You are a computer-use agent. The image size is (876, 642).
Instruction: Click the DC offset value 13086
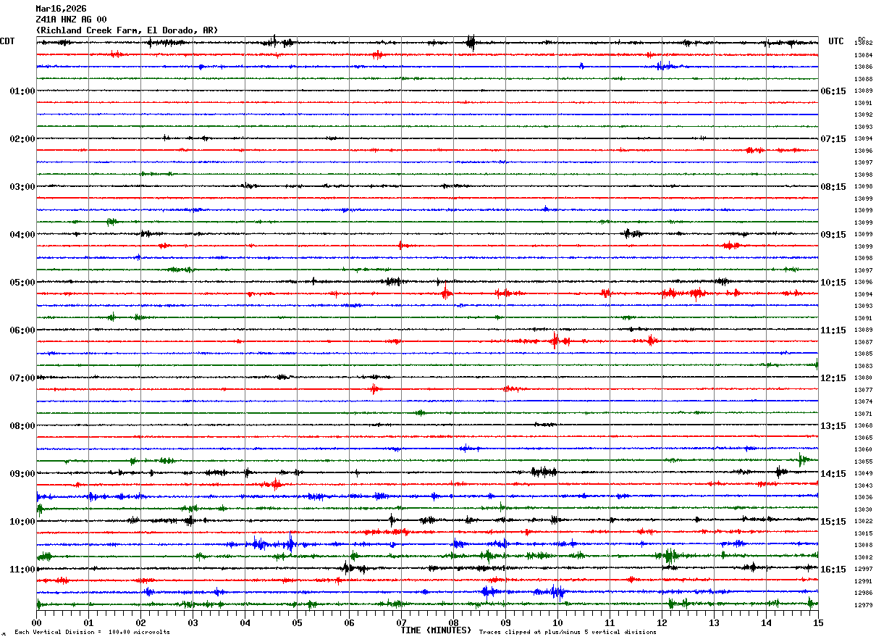(x=863, y=67)
